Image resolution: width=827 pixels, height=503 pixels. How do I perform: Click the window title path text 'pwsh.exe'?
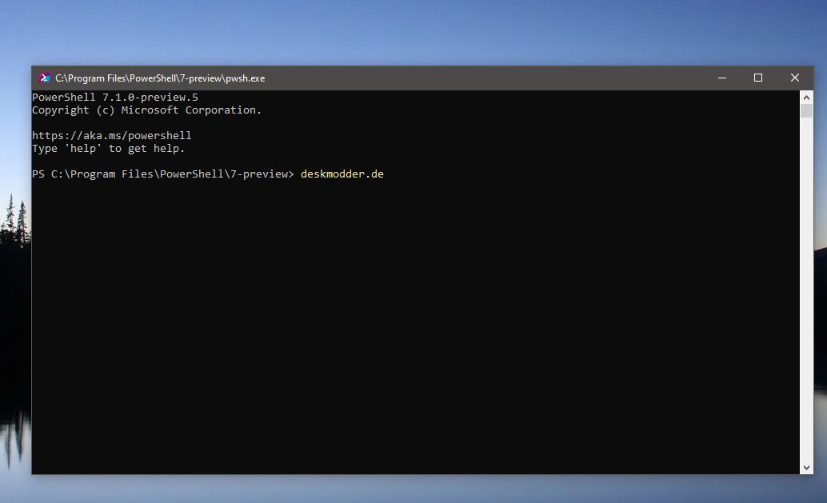tap(246, 78)
